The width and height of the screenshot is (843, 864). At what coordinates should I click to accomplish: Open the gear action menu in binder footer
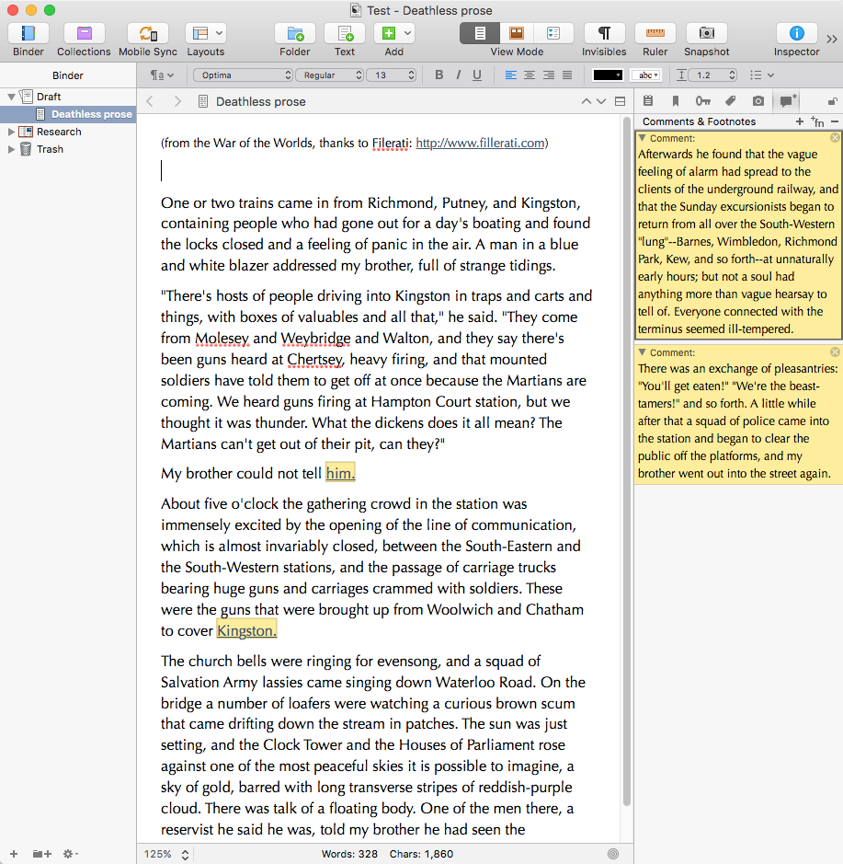click(70, 854)
